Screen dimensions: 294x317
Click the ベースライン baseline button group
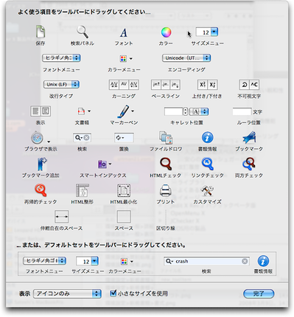point(166,85)
